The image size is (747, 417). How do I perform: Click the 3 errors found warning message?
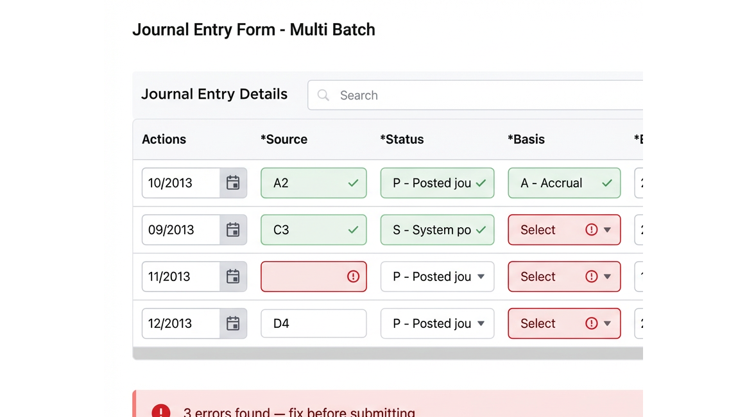point(299,411)
